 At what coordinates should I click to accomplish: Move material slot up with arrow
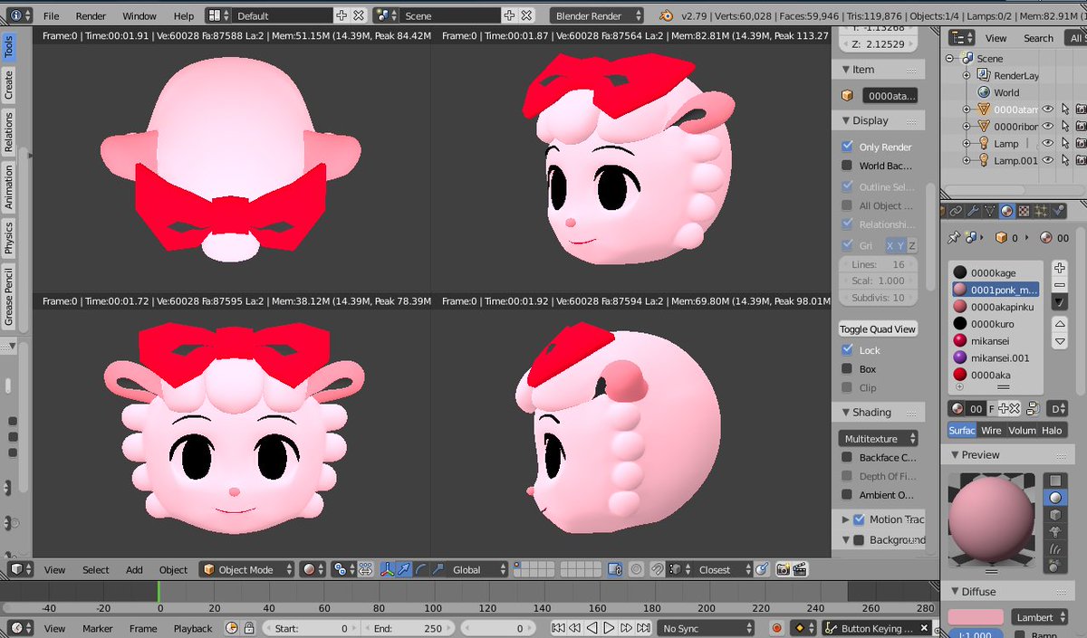(1060, 324)
